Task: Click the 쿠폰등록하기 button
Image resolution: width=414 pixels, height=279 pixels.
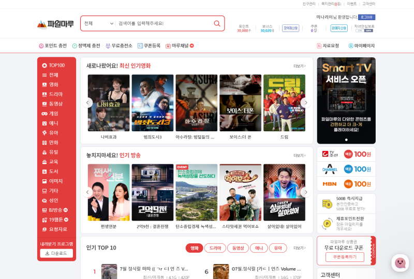Action: tap(345, 257)
